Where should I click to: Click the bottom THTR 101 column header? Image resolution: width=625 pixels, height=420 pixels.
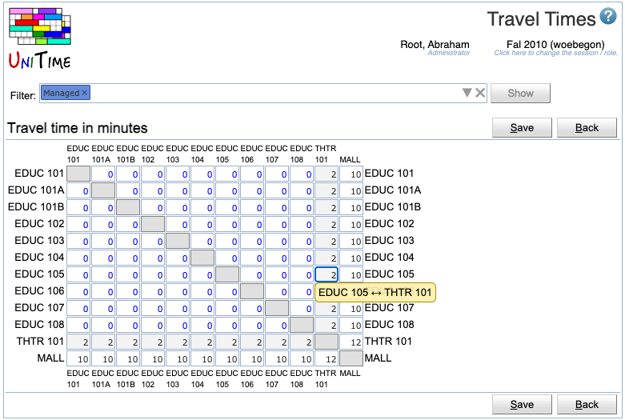326,378
